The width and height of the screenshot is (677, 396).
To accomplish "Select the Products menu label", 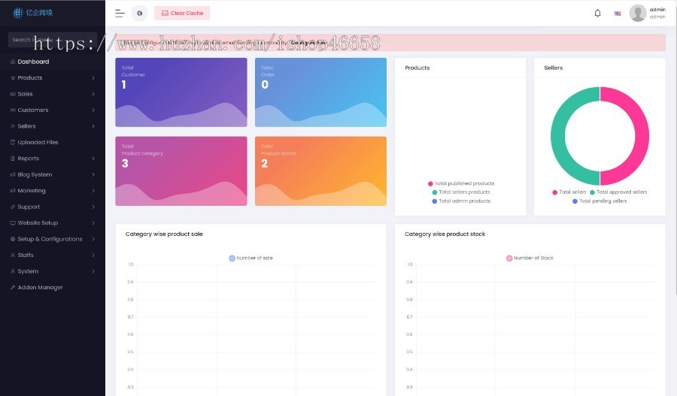I will (x=30, y=78).
